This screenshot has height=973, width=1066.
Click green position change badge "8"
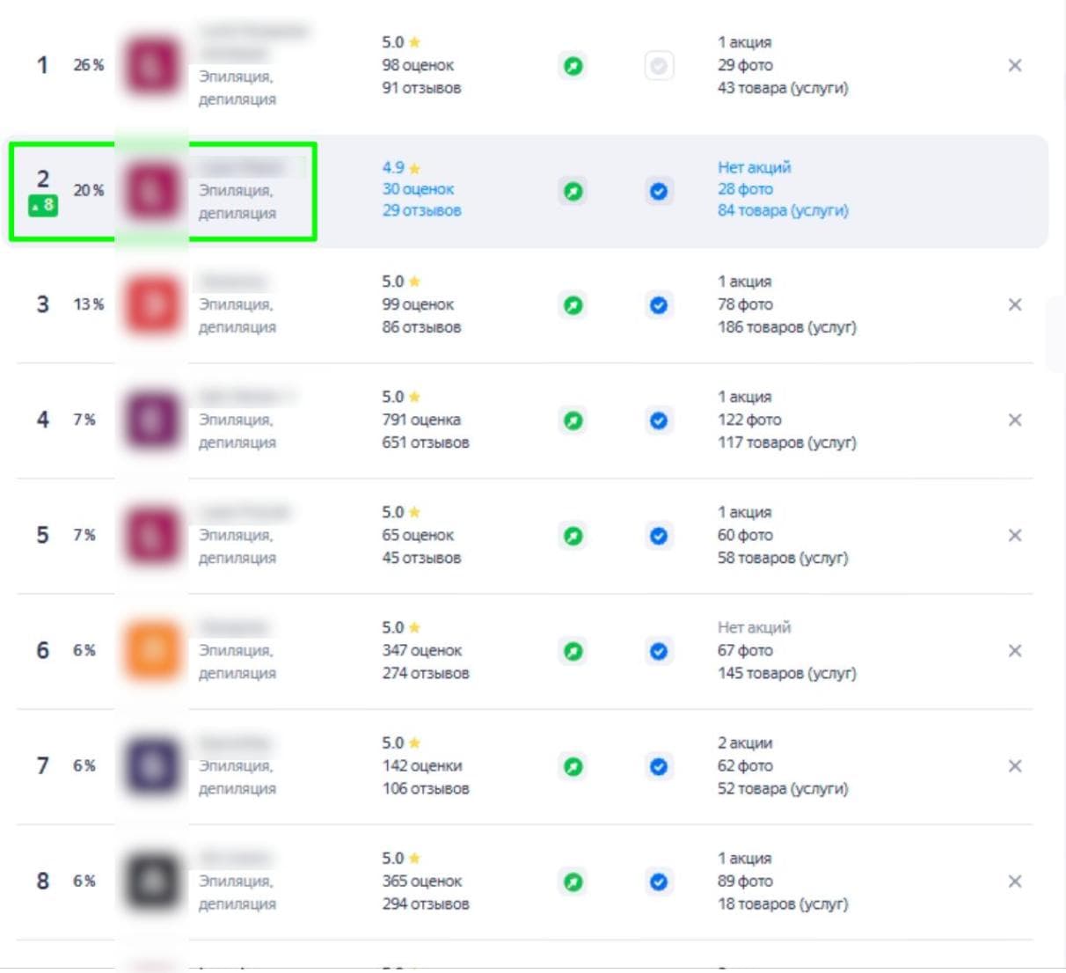click(x=43, y=206)
